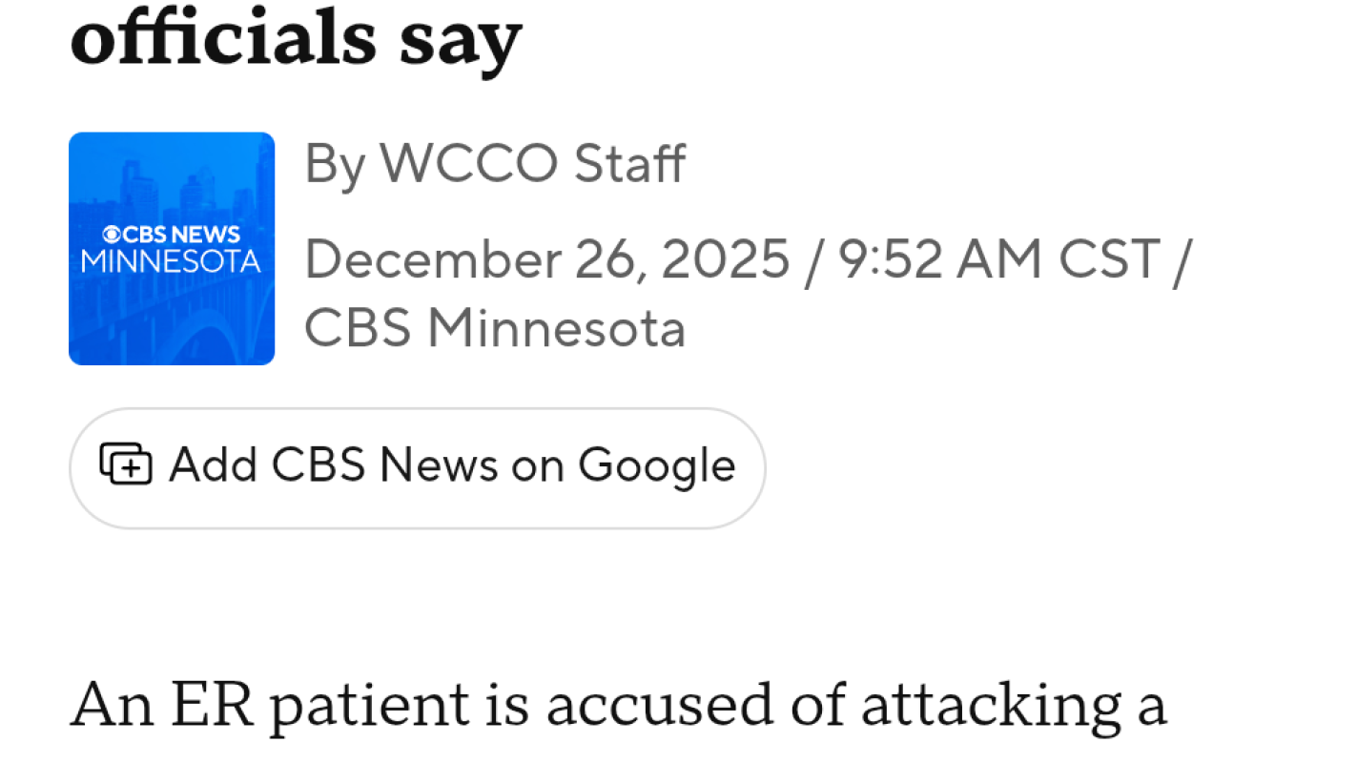The image size is (1357, 763).
Task: Click the blue station logo thumbnail
Action: point(172,247)
